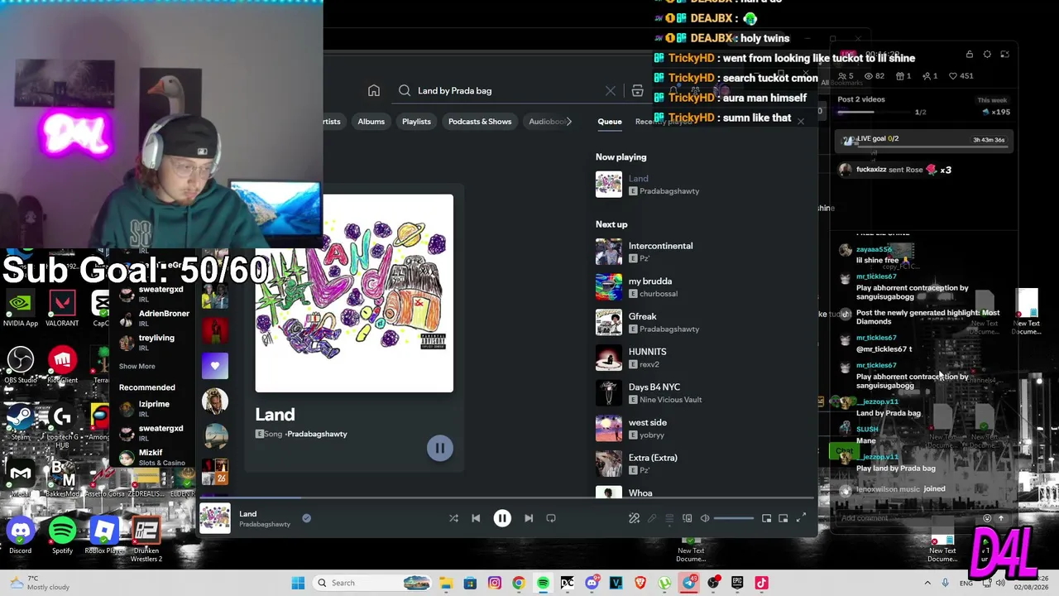Mute volume with the speaker icon

pyautogui.click(x=705, y=518)
